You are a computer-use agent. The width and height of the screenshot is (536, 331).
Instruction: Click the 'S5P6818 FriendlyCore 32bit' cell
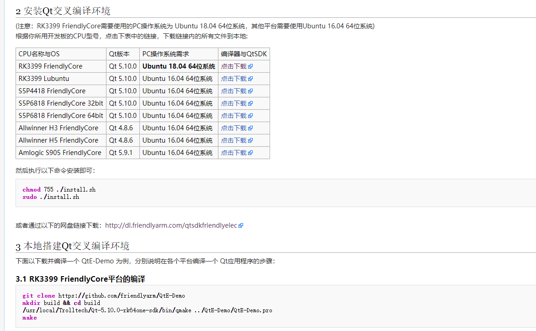tap(61, 103)
